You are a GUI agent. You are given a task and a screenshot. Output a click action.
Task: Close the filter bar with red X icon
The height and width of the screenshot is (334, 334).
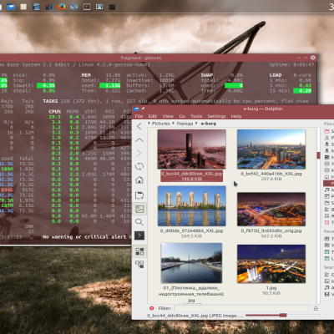point(152,308)
